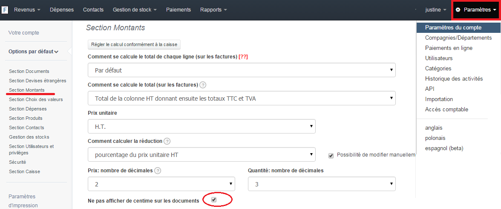Click the F application logo icon
Viewport: 501px width, 209px height.
(x=5, y=10)
